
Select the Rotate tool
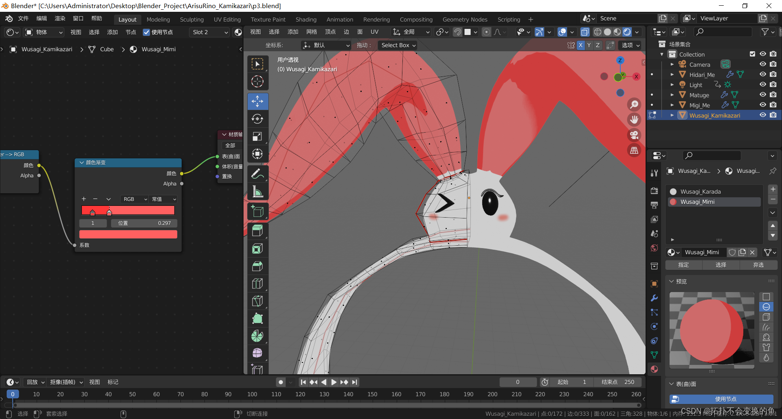coord(257,119)
